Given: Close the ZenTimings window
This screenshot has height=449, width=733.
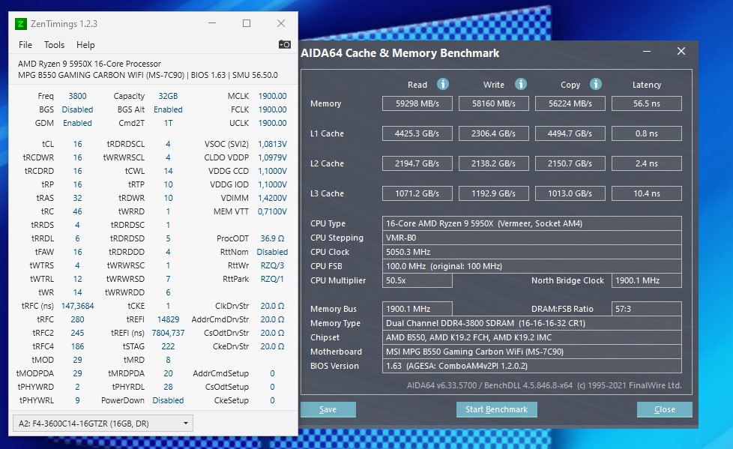Looking at the screenshot, I should [281, 23].
